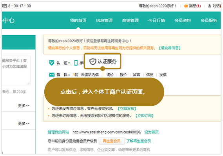Image resolution: width=223 pixels, height=156 pixels.
Task: Click the green V certification icon
Action: click(x=52, y=63)
